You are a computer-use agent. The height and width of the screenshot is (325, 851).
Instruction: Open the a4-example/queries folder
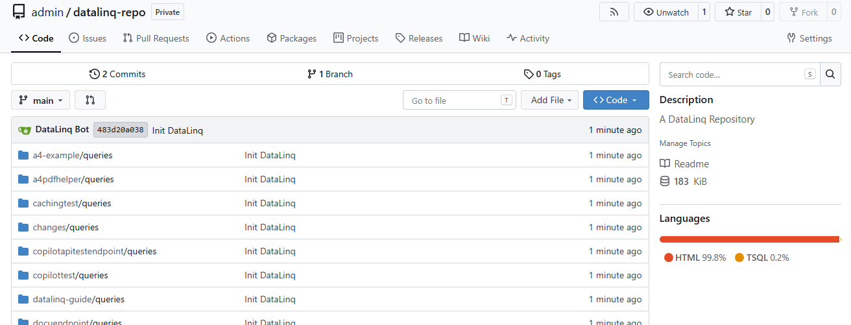73,156
